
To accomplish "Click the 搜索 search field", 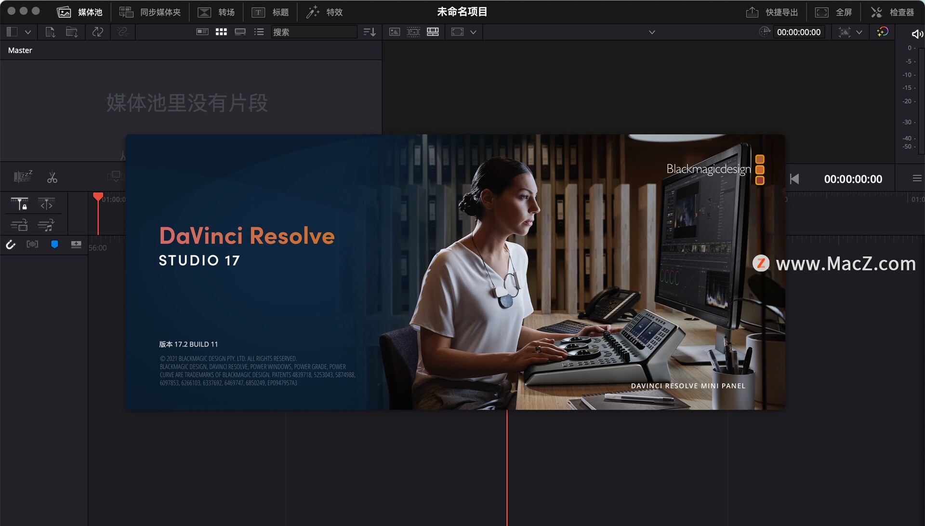I will [x=314, y=32].
